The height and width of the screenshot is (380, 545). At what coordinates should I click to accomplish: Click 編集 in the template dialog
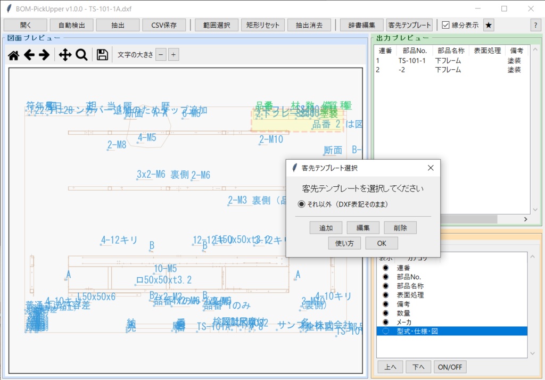point(363,228)
